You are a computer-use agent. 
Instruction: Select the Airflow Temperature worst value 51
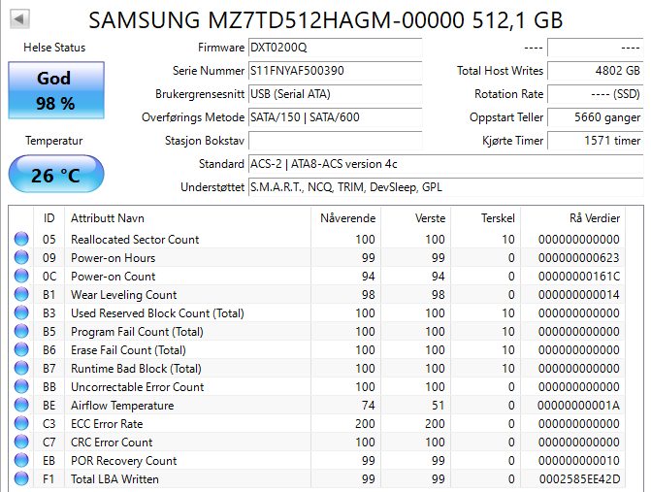tap(438, 406)
